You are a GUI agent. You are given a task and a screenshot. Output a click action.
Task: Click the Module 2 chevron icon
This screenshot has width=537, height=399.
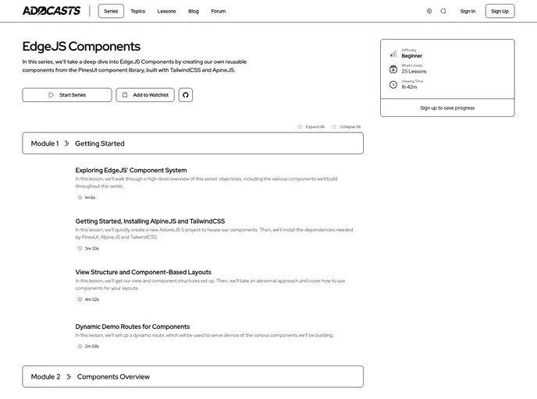[x=69, y=376]
